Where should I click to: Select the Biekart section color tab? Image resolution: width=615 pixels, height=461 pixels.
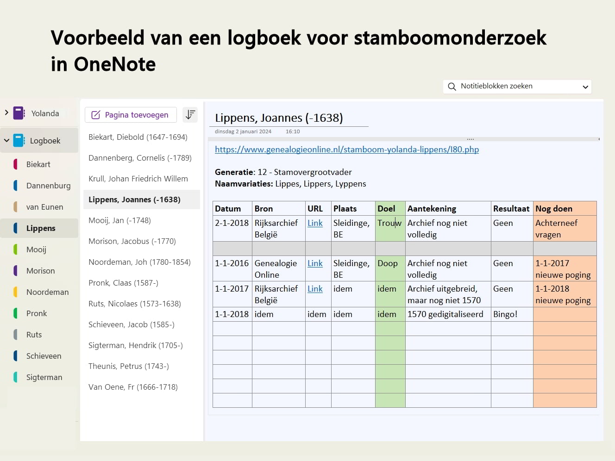(x=16, y=164)
